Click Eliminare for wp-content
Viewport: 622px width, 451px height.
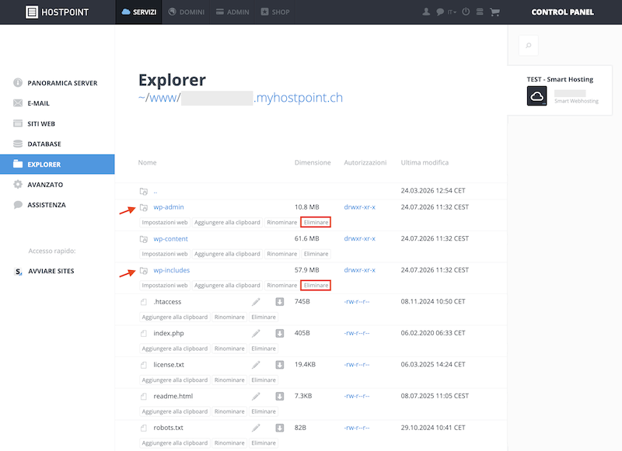pos(316,254)
